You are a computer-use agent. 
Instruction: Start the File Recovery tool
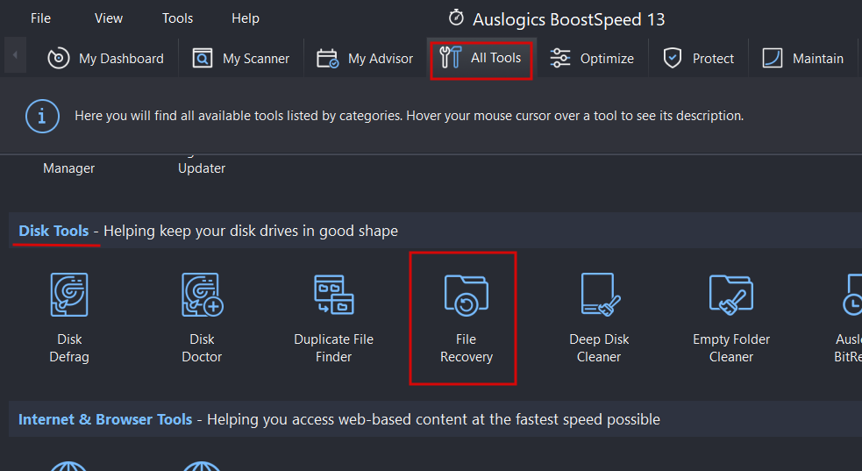(466, 318)
